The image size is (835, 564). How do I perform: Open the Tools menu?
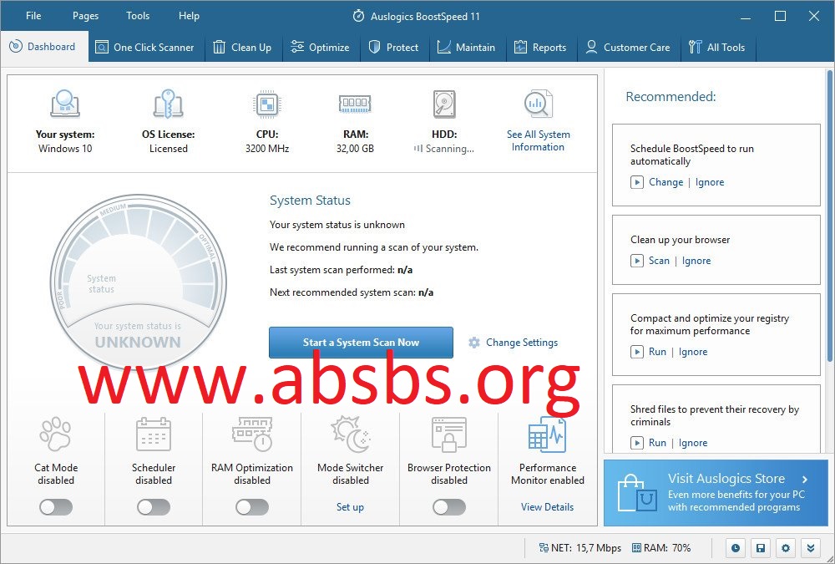(x=138, y=16)
